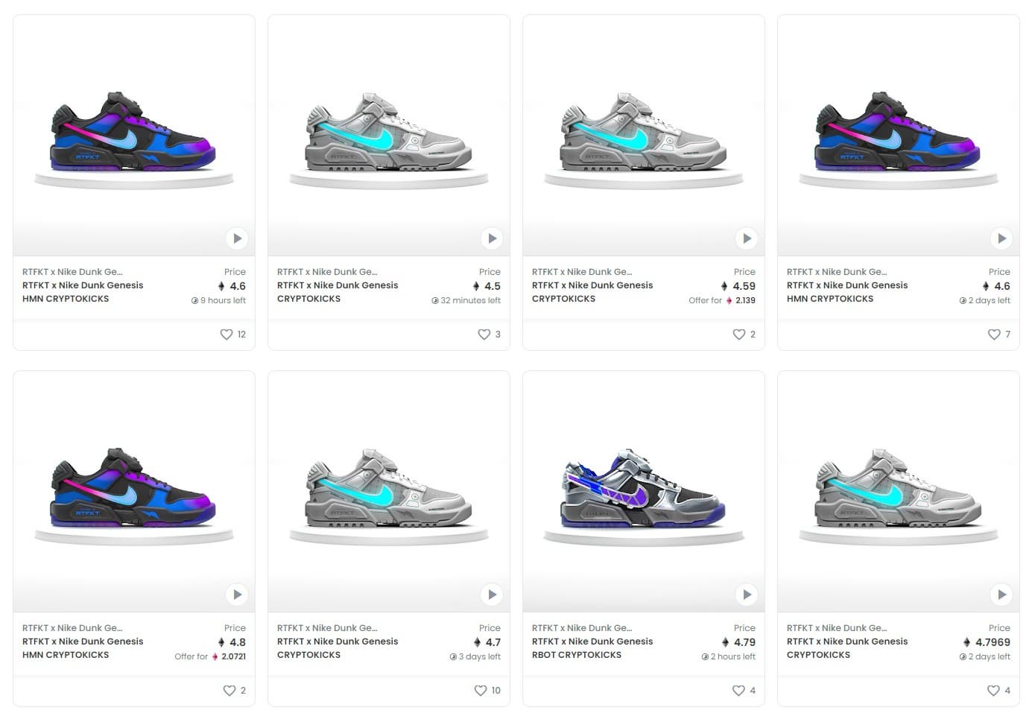Viewport: 1032px width, 716px height.
Task: Like the 4.59 ETH listing
Action: [x=738, y=335]
